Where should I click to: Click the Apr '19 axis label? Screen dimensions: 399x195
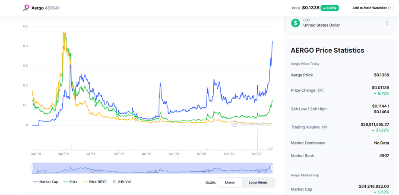(63, 153)
